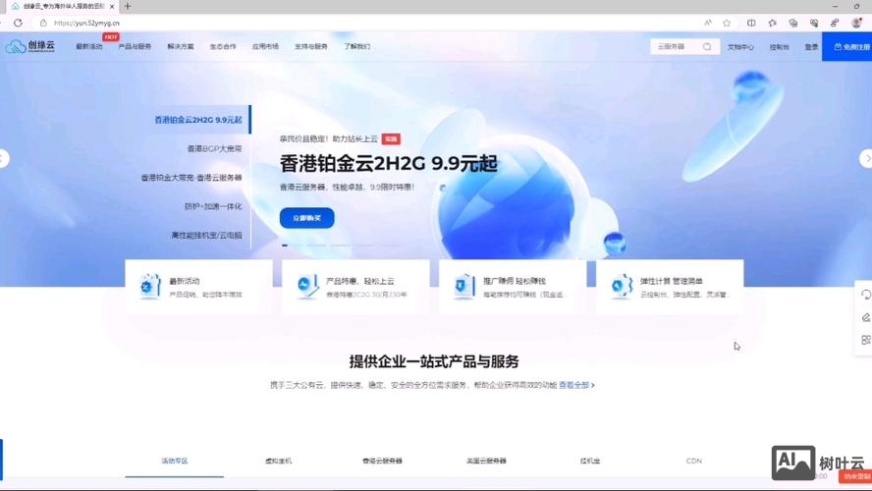Click the 产品特惠、轻松上云 card title
Image resolution: width=872 pixels, height=491 pixels.
pyautogui.click(x=359, y=281)
